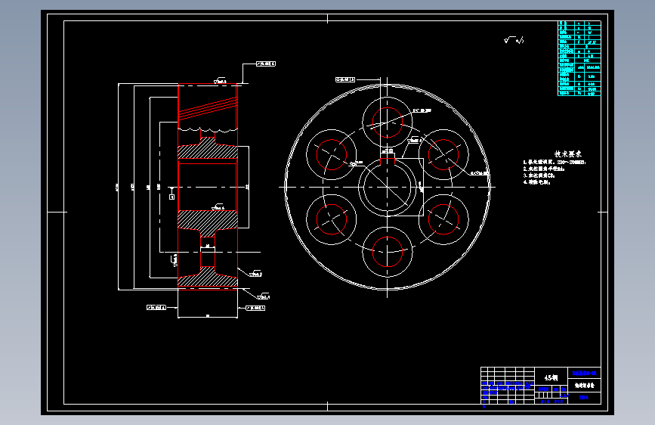This screenshot has height=425, width=655.
Task: Select technical requirement line number 3
Action: (x=539, y=175)
